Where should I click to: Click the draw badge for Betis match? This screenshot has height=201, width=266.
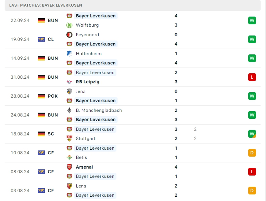point(252,153)
